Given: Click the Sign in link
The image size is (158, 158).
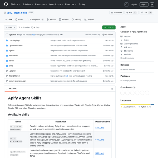Looking at the screenshot, I should [x=134, y=4].
